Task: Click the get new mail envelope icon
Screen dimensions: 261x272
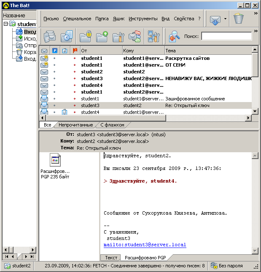Action: pos(215,19)
